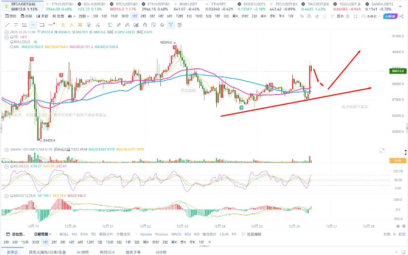The image size is (408, 255).
Task: Add a new symbol tab with plus
Action: click(400, 7)
